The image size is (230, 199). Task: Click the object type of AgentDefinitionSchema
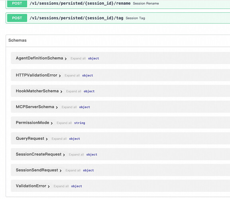pos(93,59)
